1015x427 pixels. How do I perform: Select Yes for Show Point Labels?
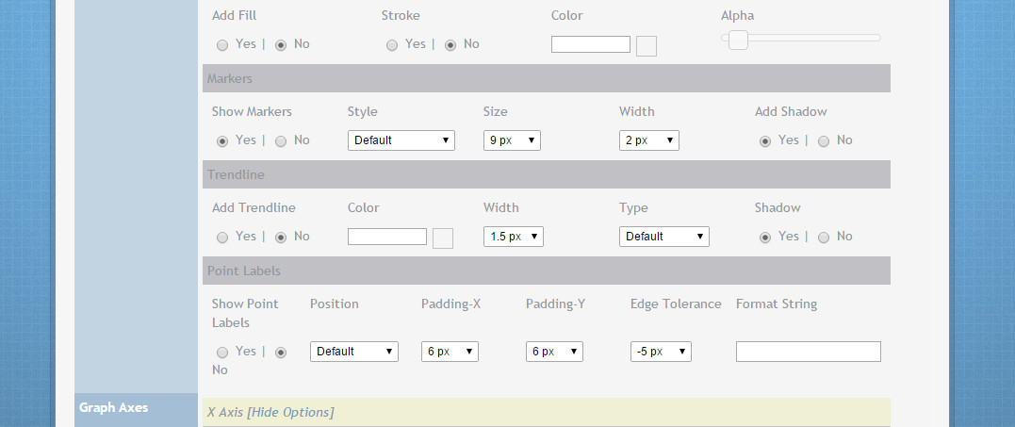coord(222,352)
